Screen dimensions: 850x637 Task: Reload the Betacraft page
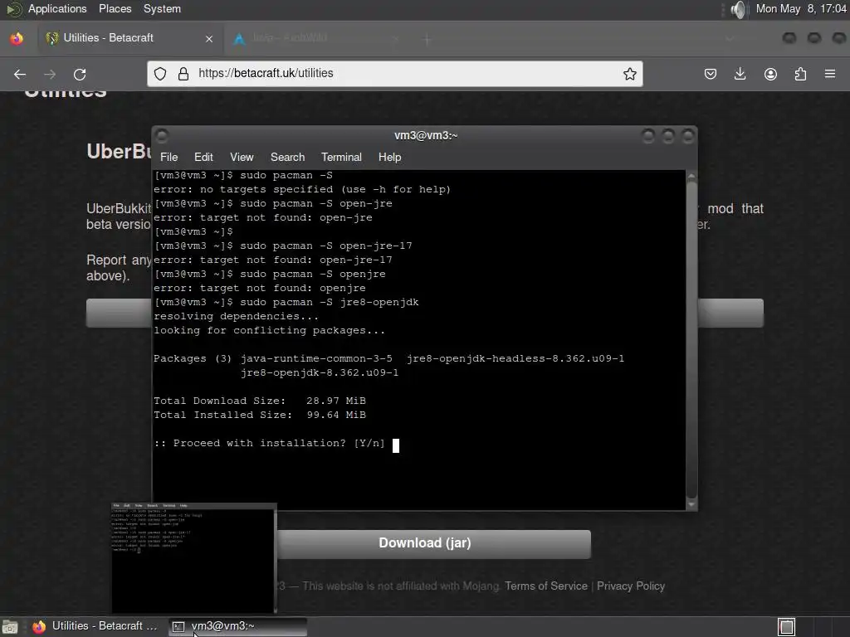[80, 74]
